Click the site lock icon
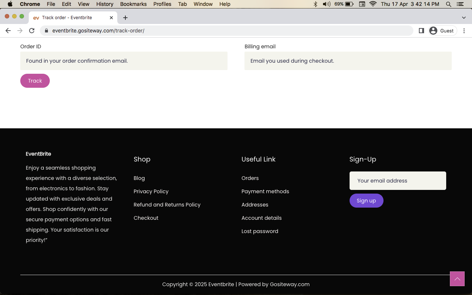The height and width of the screenshot is (295, 472). (46, 31)
